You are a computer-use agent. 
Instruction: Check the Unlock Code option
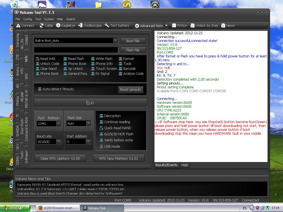38,64
